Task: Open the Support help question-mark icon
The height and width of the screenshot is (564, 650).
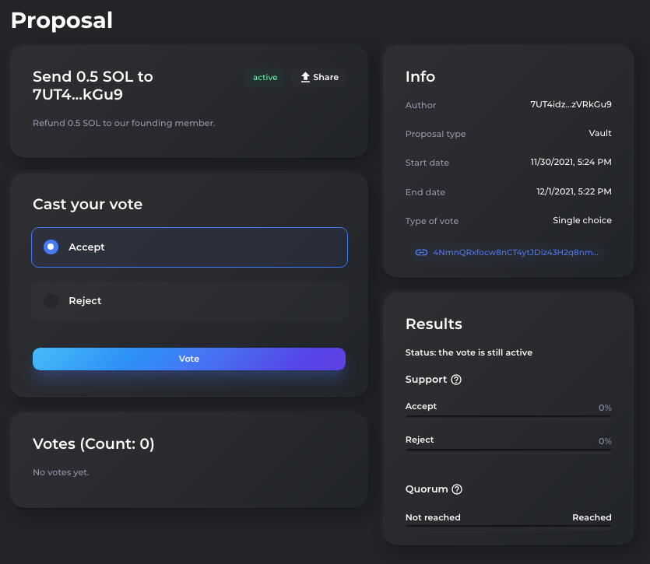Action: pos(456,380)
